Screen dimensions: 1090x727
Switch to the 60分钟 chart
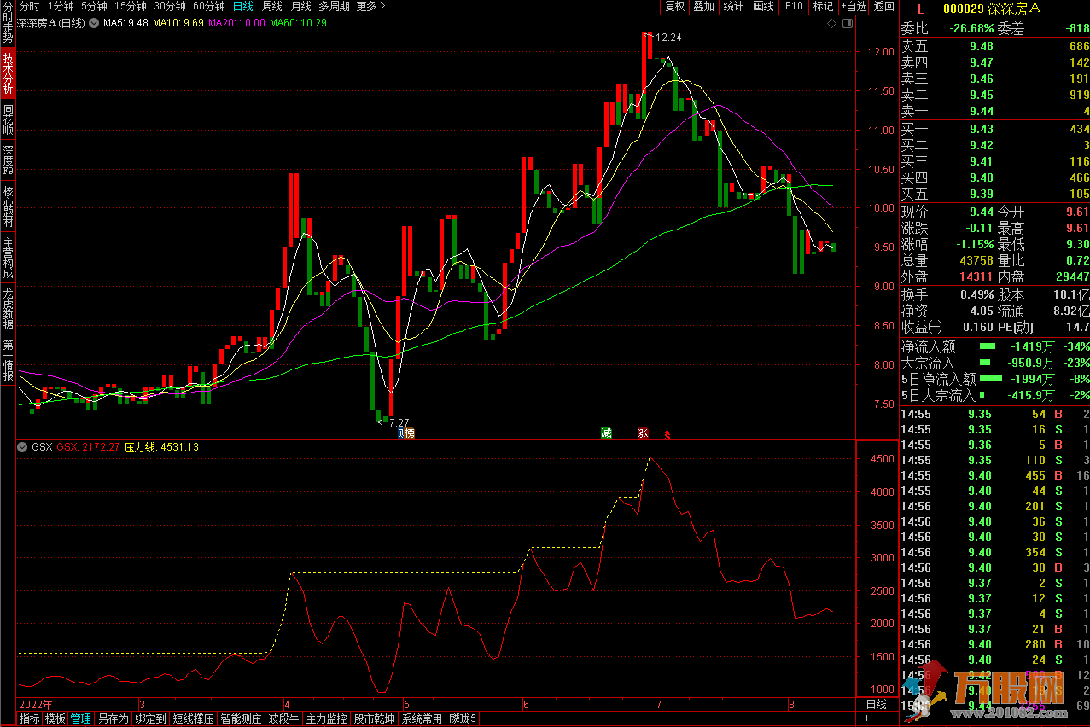pos(209,6)
